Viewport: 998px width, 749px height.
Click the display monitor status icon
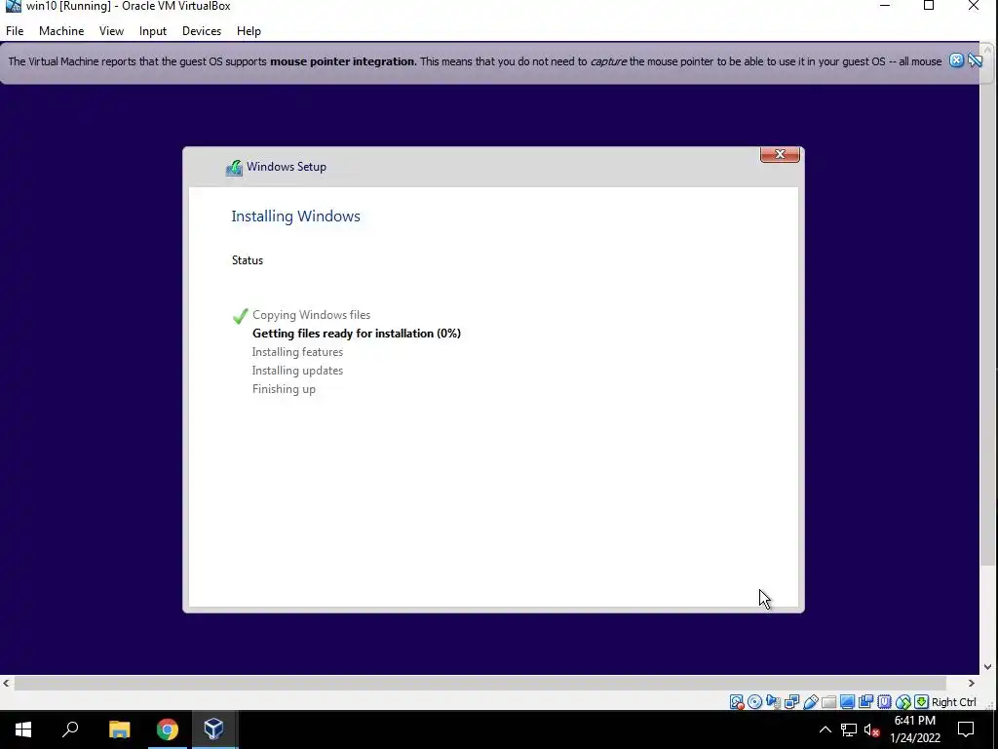847,702
